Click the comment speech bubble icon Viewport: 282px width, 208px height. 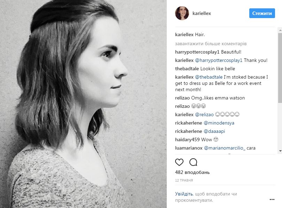tap(193, 162)
